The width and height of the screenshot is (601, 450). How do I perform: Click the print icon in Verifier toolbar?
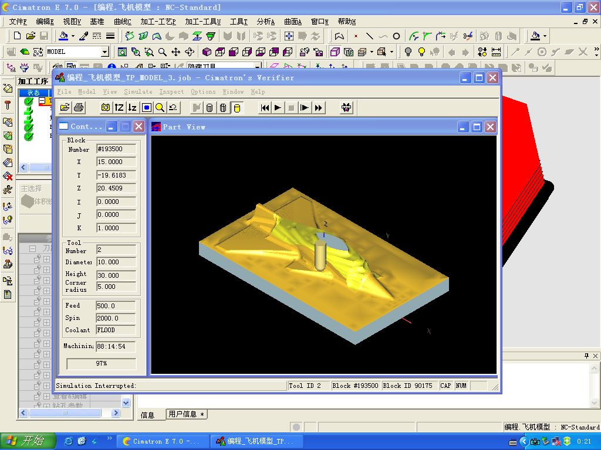click(x=79, y=108)
